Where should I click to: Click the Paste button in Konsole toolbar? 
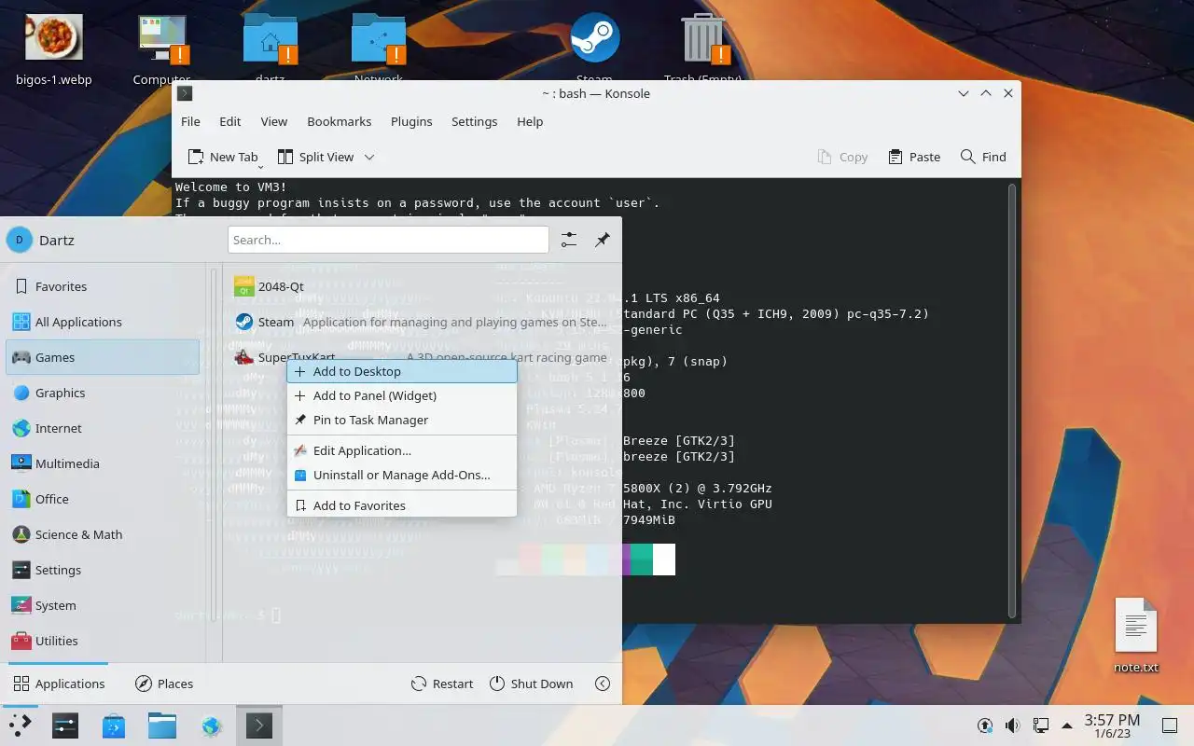point(914,157)
